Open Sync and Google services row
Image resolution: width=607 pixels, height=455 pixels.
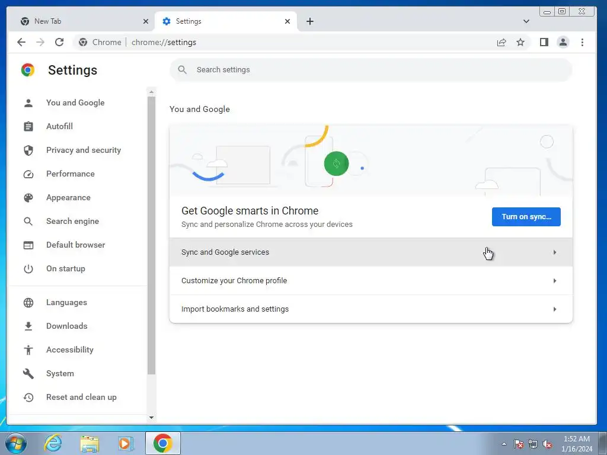[371, 252]
